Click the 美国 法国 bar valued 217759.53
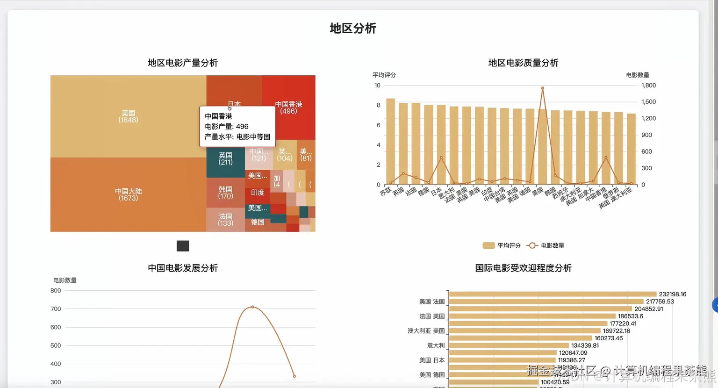Screen dimensions: 718x388 [546, 302]
